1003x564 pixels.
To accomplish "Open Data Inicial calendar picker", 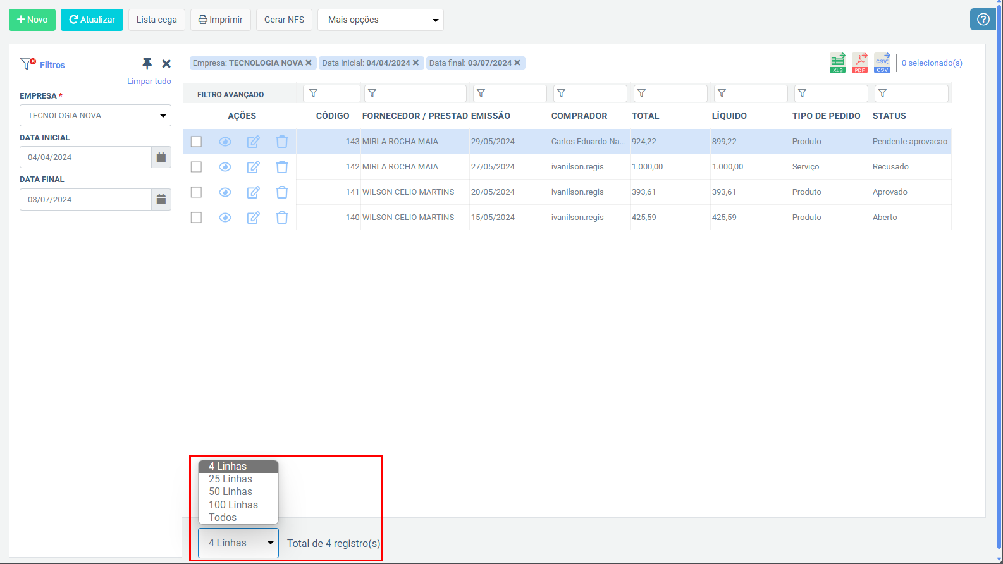I will coord(161,157).
